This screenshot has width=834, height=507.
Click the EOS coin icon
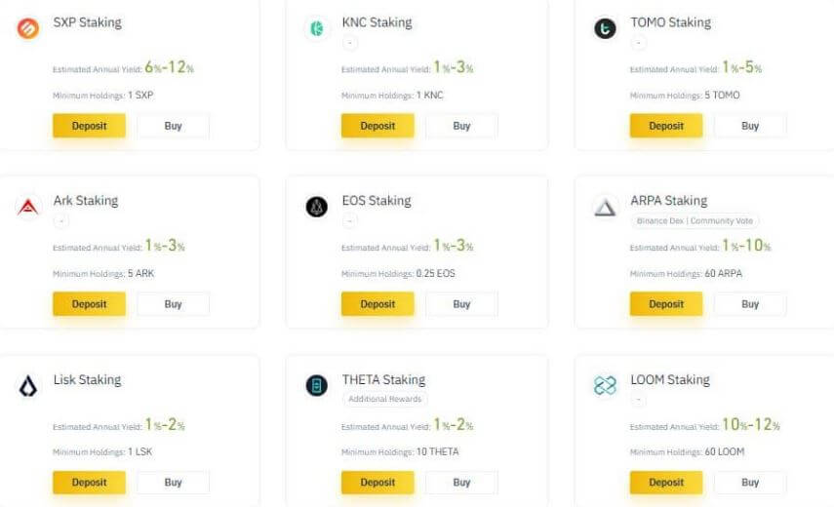point(317,207)
